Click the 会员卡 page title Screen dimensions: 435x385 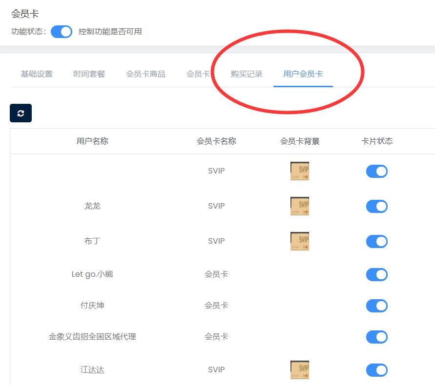(25, 14)
